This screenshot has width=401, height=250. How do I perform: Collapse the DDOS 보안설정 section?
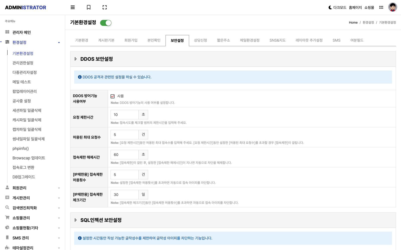click(75, 59)
